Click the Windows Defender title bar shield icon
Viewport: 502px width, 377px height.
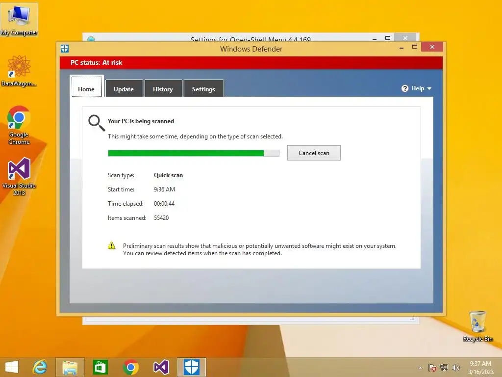coord(65,49)
